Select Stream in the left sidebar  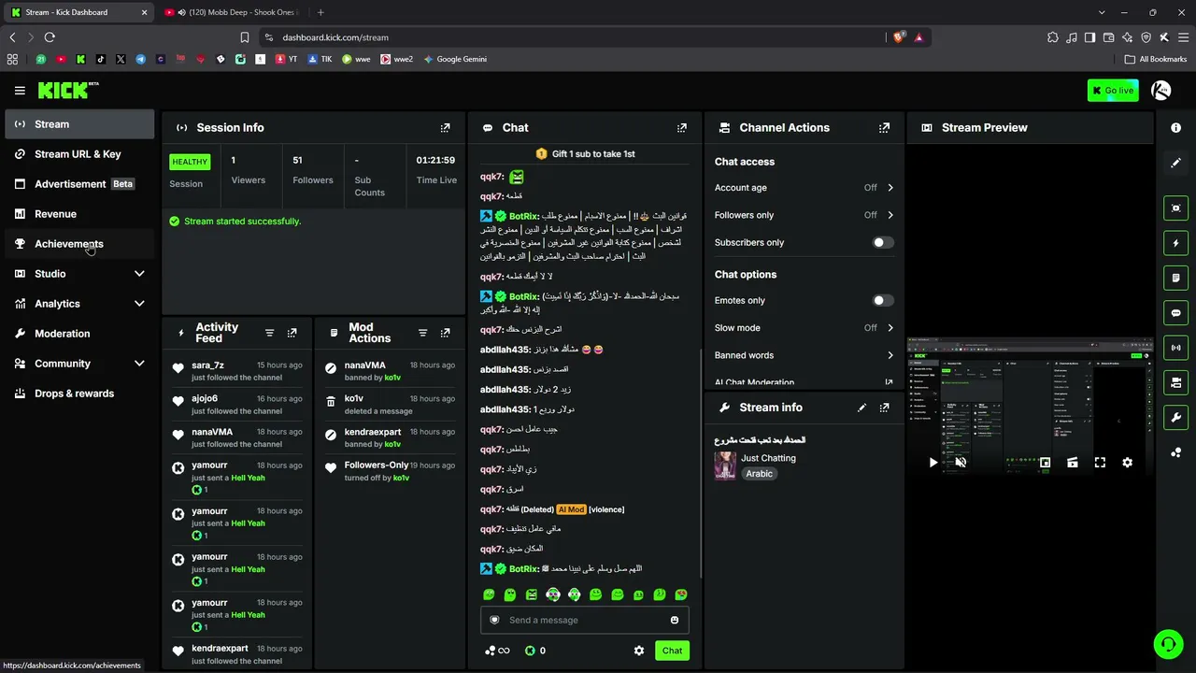pos(79,124)
